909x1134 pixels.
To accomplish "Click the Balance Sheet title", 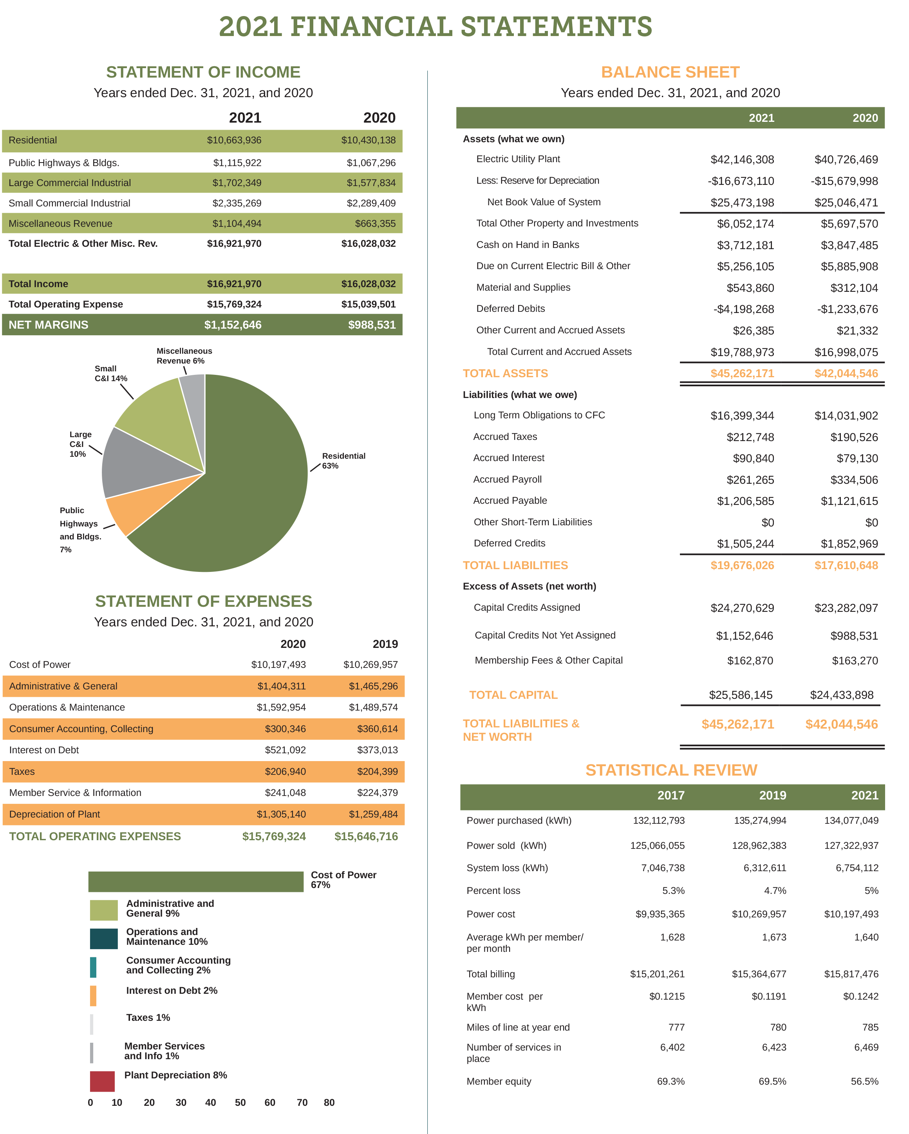I will [x=670, y=72].
